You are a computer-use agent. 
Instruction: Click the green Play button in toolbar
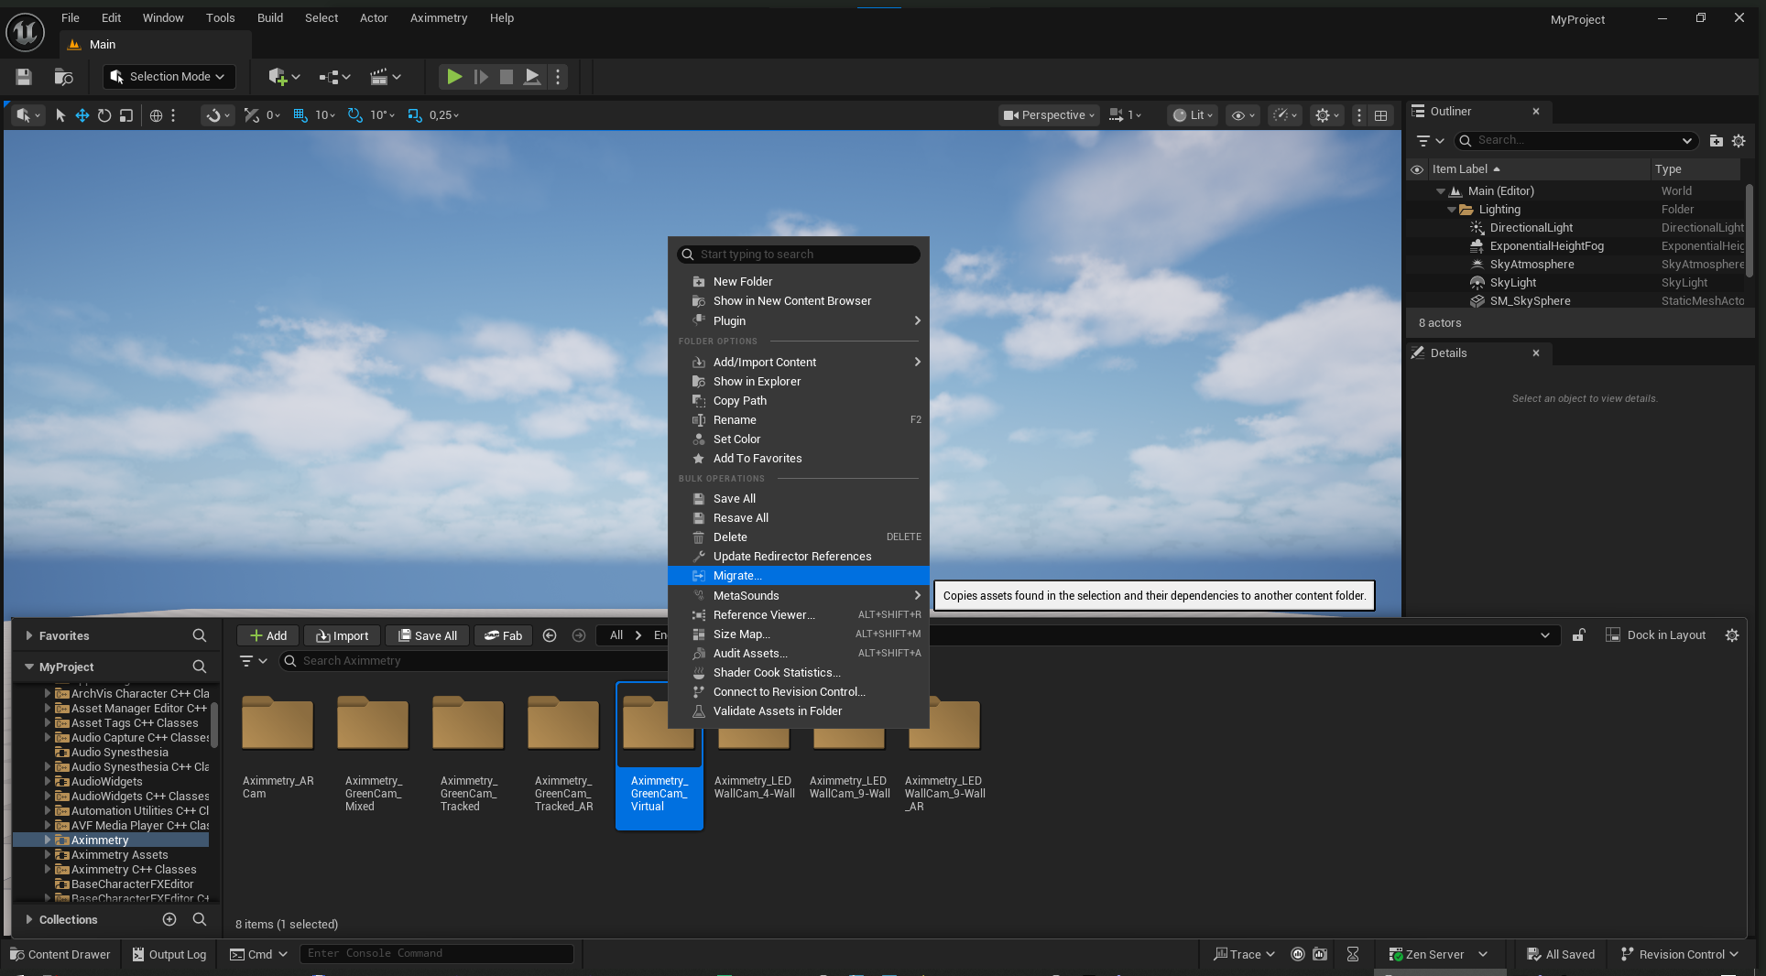(x=453, y=77)
